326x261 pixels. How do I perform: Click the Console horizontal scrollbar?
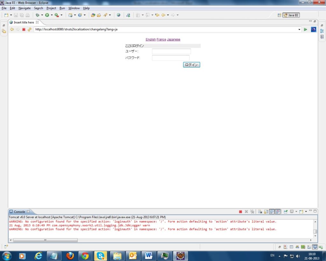click(x=45, y=240)
